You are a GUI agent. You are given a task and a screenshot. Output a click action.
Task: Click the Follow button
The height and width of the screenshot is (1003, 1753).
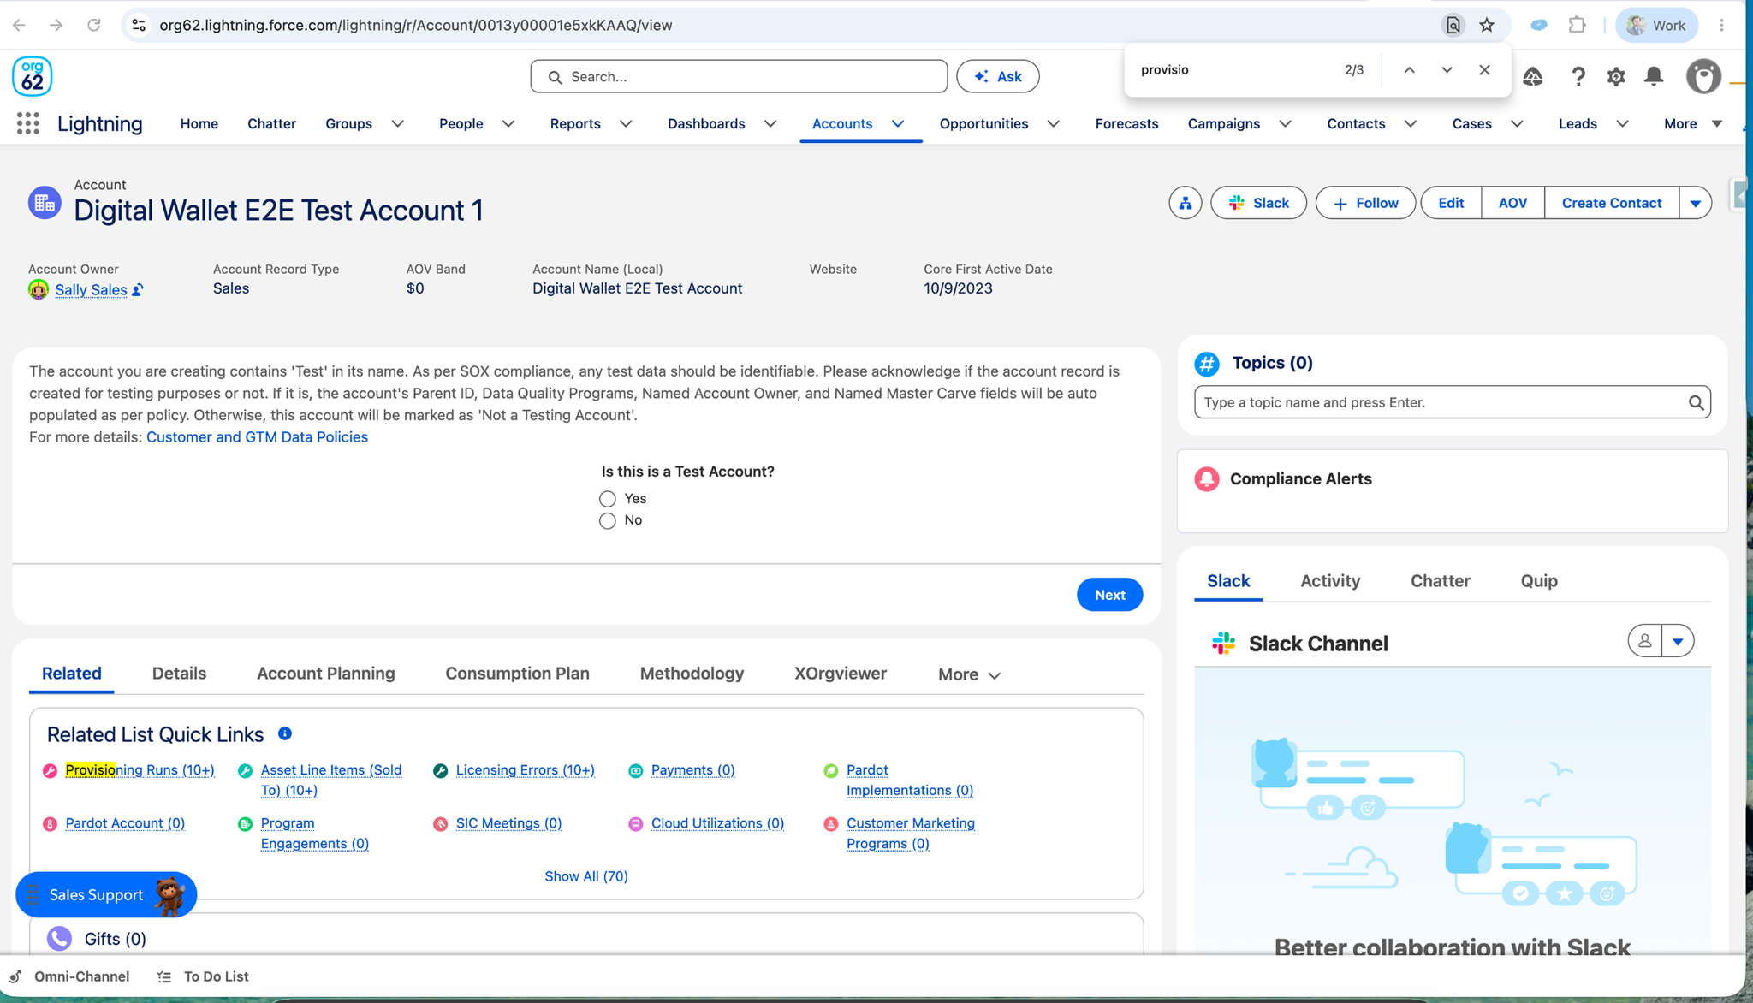click(x=1365, y=203)
